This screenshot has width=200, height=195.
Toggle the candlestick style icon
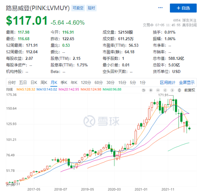click(179, 90)
